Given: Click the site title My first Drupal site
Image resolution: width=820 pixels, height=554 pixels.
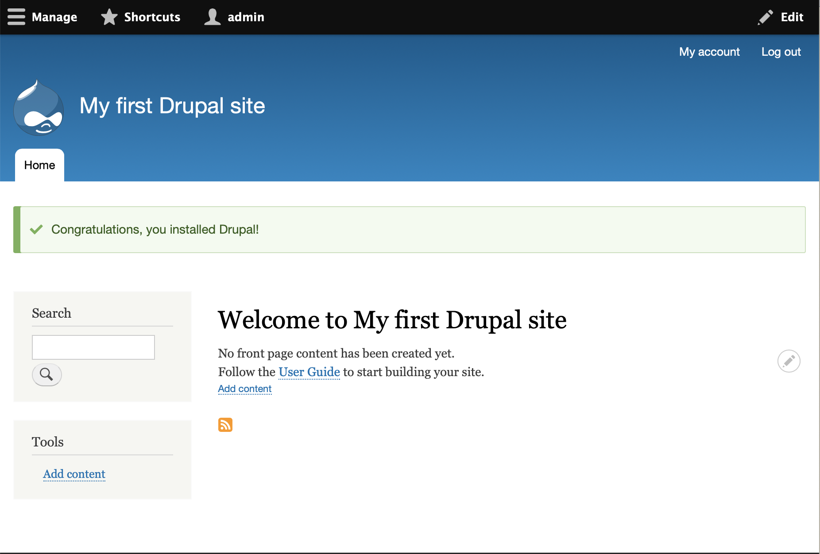Looking at the screenshot, I should (x=172, y=106).
